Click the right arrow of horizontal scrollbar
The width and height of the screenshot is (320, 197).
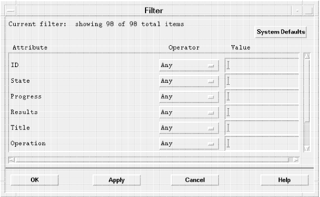296,160
